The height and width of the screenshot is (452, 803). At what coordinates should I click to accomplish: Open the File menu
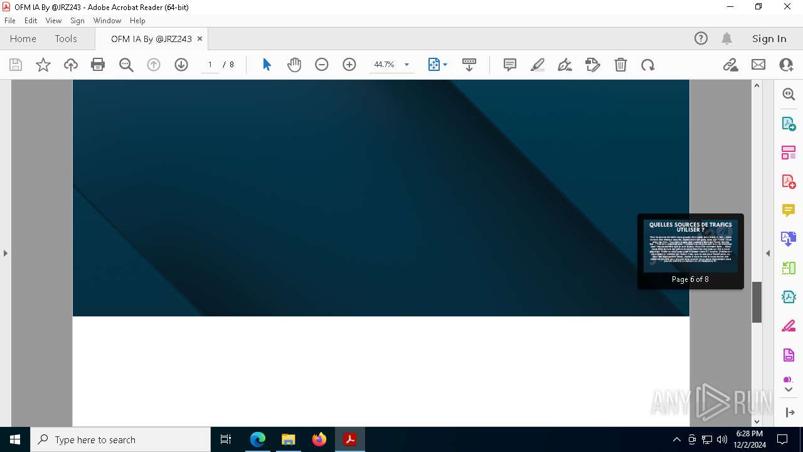tap(10, 21)
